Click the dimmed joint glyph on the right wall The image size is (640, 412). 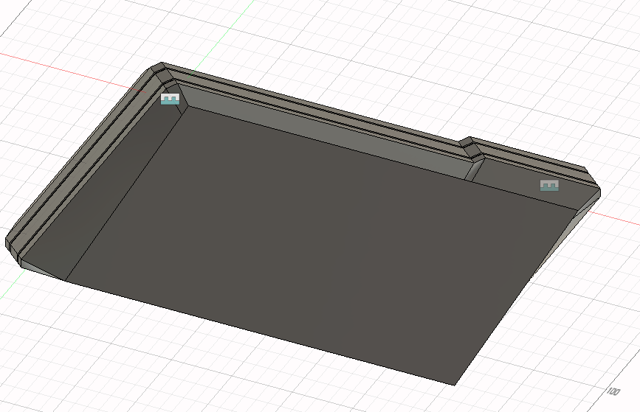point(548,186)
